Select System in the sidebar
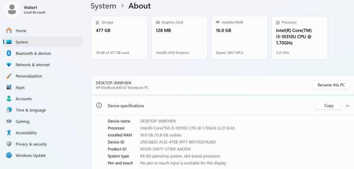Viewport: 354px width, 169px height. [22, 42]
